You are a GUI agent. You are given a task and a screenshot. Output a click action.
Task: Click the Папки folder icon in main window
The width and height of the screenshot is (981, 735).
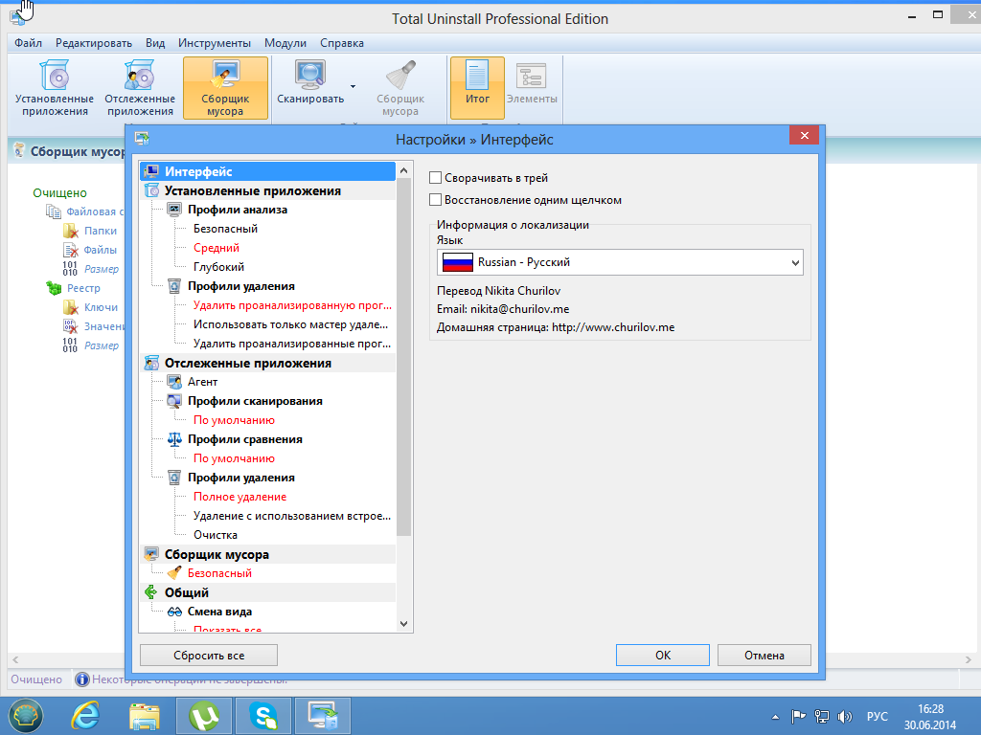pos(70,231)
